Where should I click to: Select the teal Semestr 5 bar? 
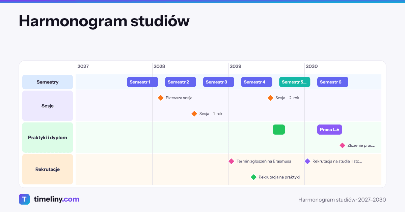[x=295, y=82]
